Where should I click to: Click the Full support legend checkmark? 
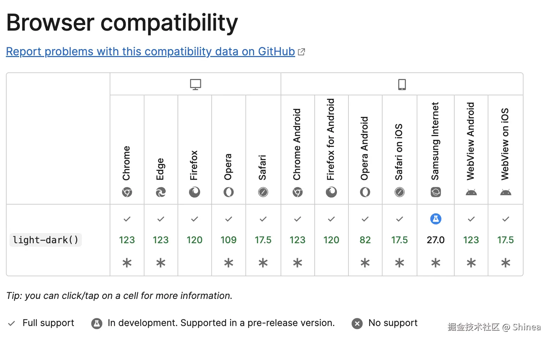tap(11, 324)
